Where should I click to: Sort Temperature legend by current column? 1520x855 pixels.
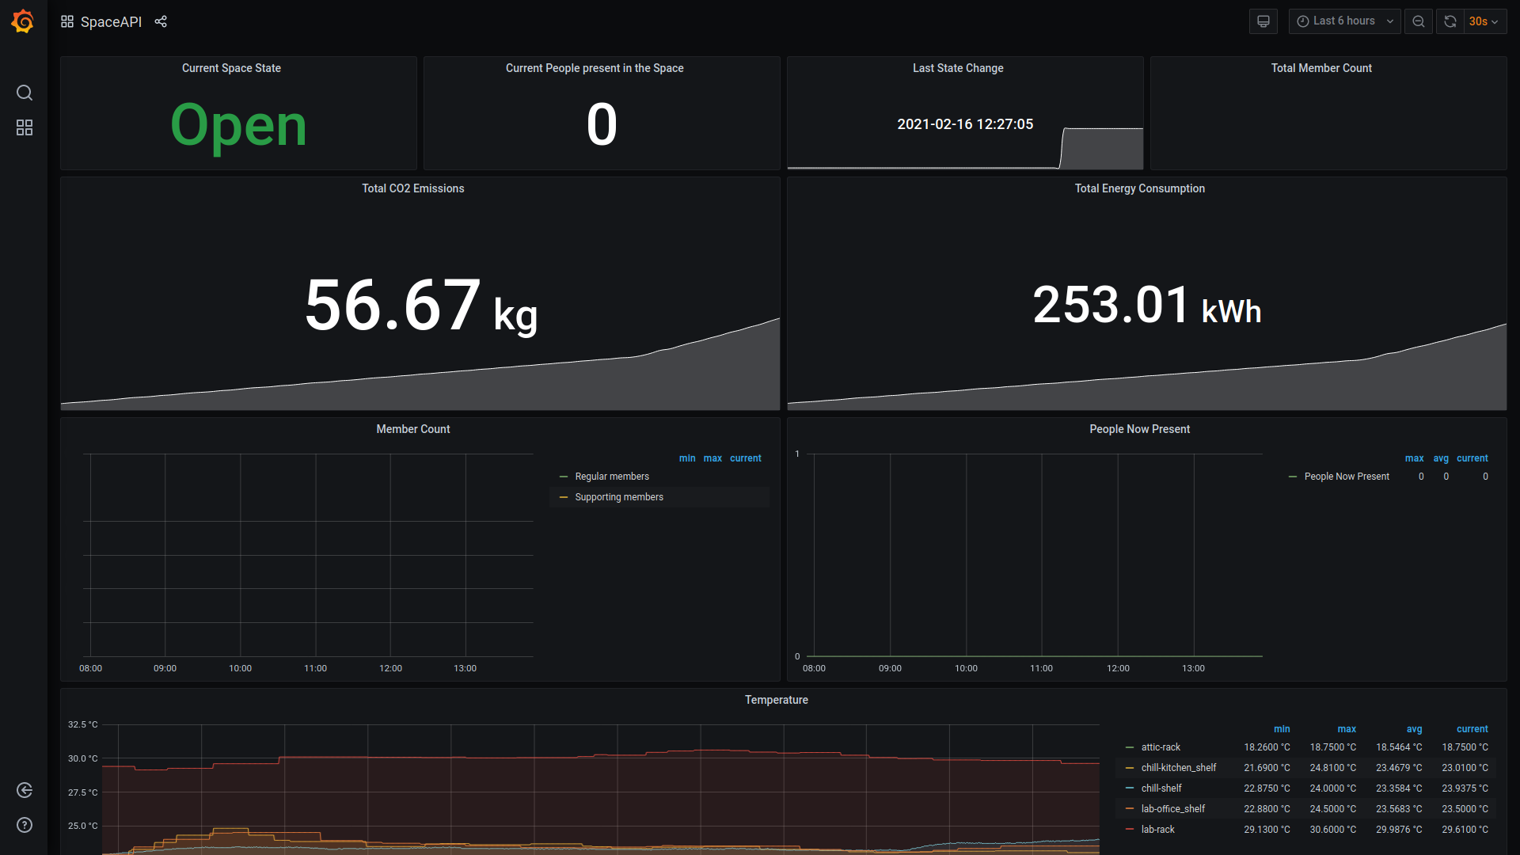[x=1472, y=729]
